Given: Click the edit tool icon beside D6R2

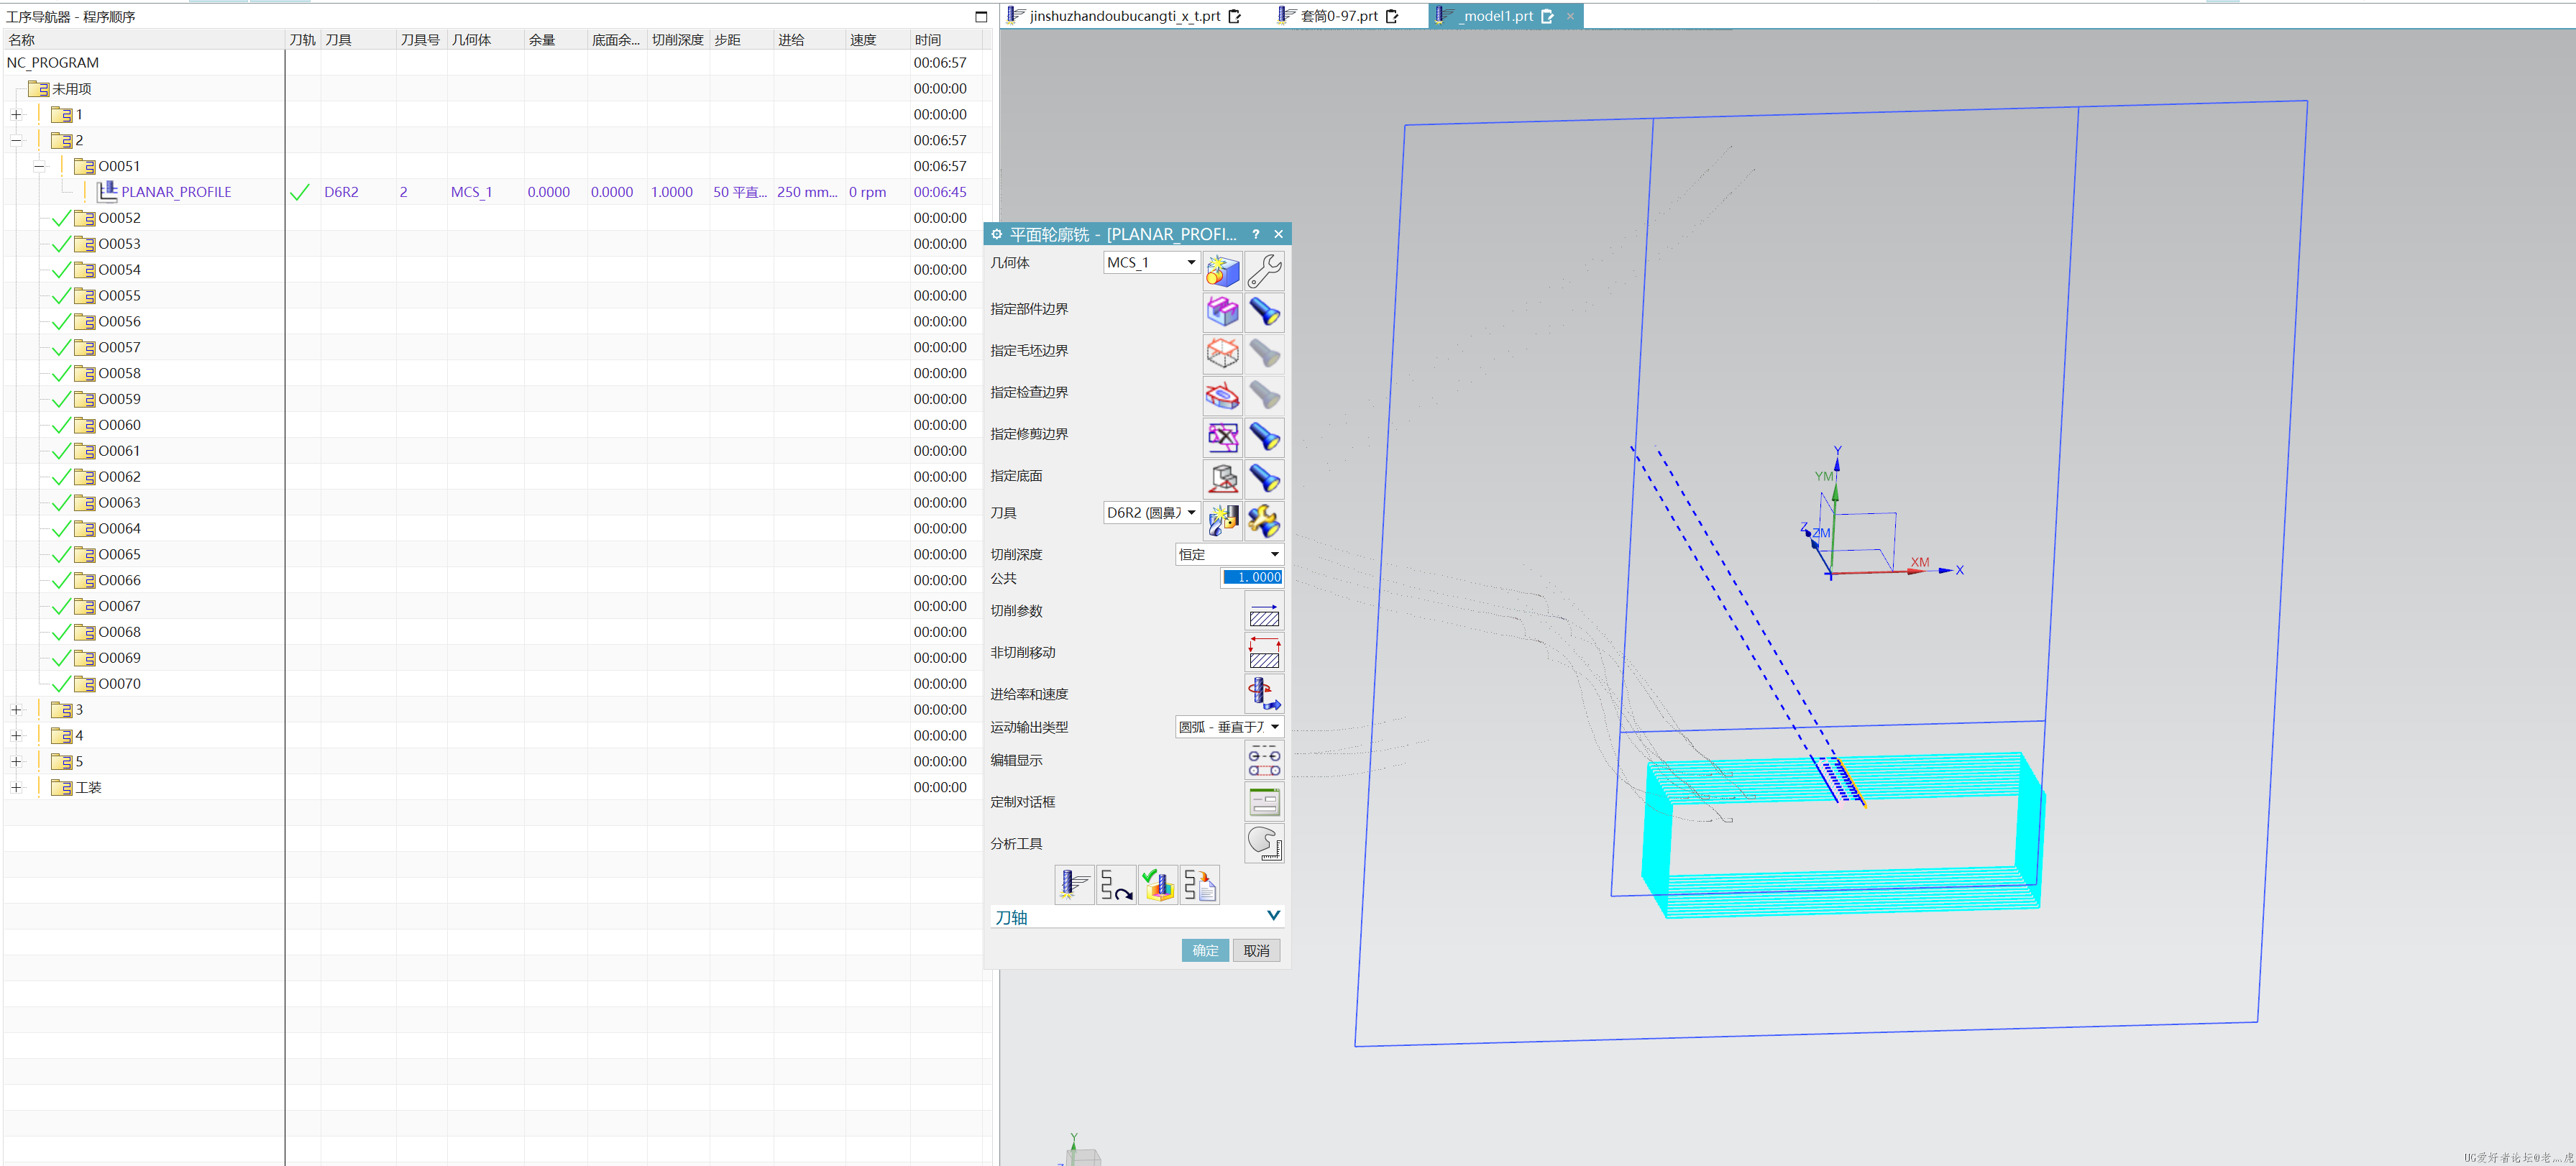Looking at the screenshot, I should [1264, 521].
